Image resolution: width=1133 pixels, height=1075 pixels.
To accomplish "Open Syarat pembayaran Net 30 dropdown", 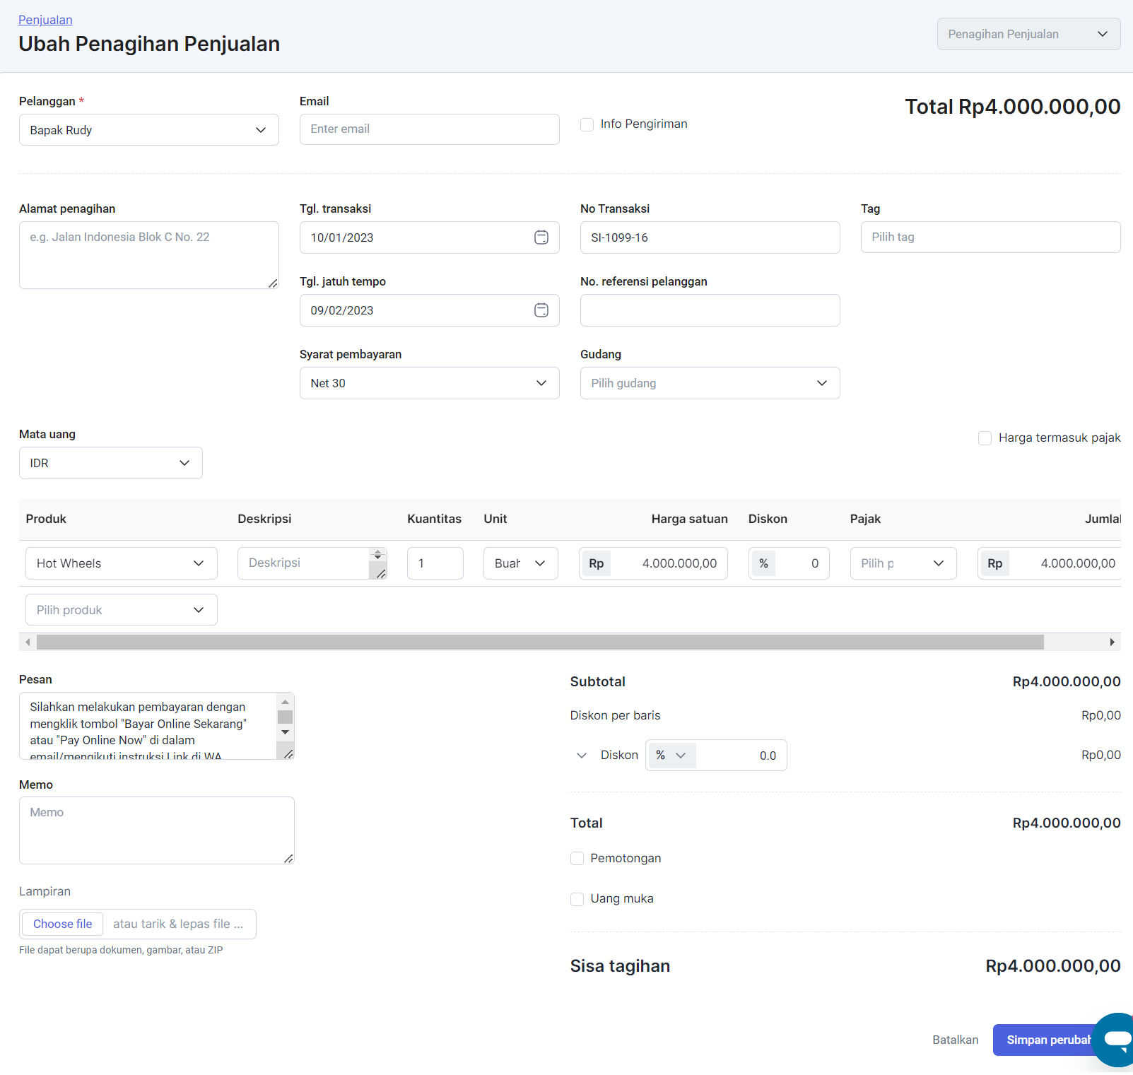I will pos(430,383).
